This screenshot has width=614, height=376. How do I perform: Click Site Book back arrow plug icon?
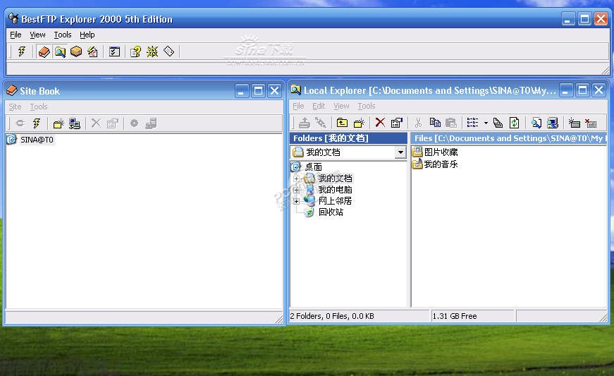20,123
